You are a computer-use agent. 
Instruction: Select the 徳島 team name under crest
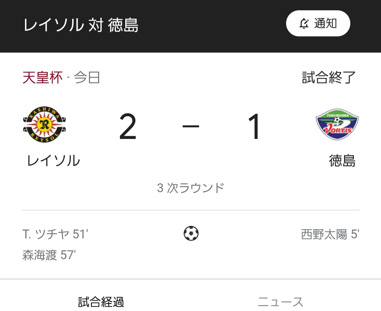point(342,160)
